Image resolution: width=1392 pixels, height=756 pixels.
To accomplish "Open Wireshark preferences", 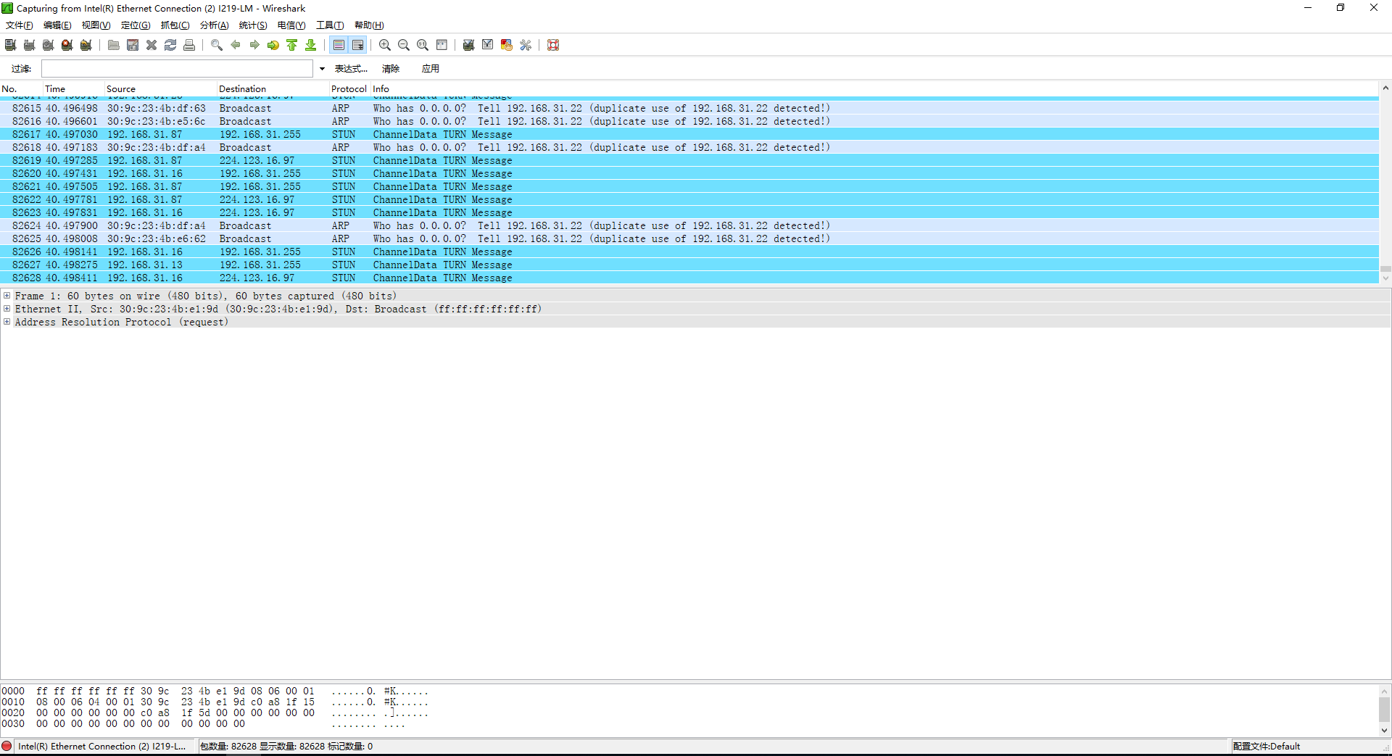I will pyautogui.click(x=526, y=45).
